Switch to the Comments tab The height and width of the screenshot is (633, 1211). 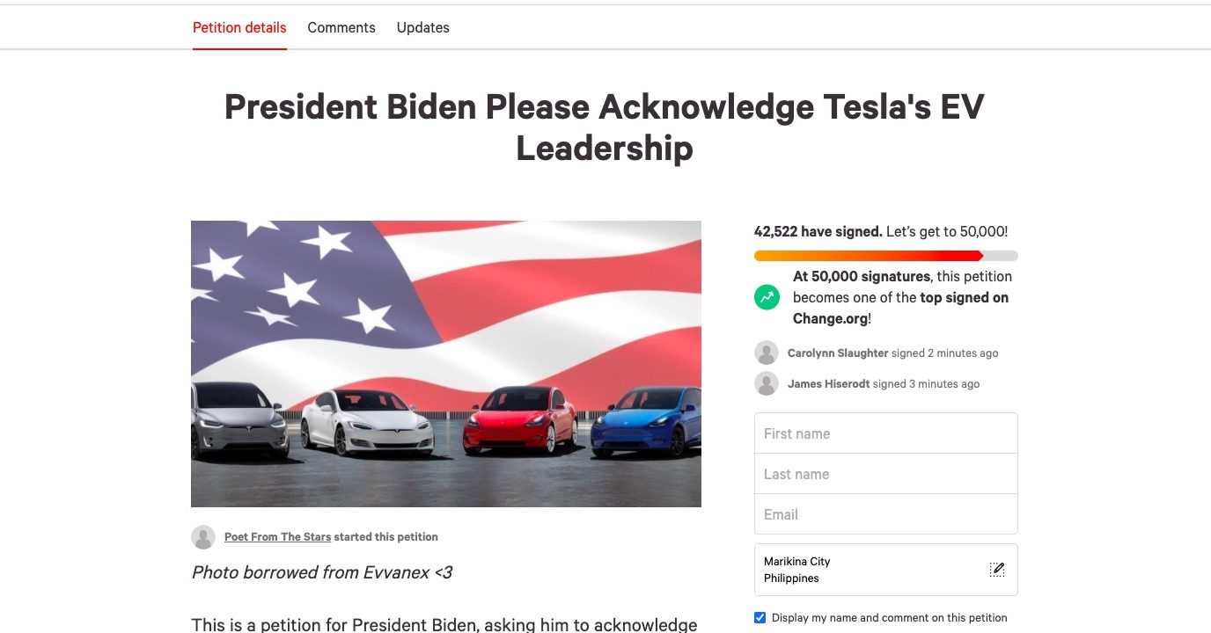341,27
